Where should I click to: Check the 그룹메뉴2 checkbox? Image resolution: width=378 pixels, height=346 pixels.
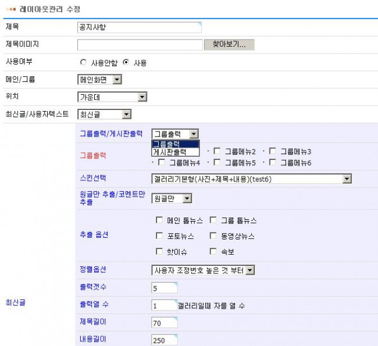(x=217, y=151)
